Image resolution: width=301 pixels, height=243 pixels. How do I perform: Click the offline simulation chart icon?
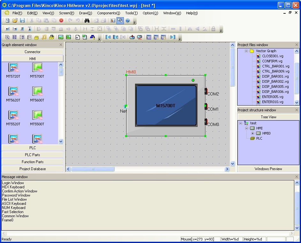(x=148, y=37)
